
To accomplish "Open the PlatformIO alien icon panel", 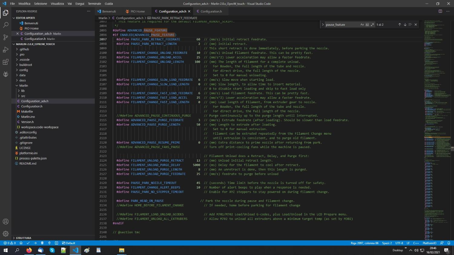I will coord(5,74).
